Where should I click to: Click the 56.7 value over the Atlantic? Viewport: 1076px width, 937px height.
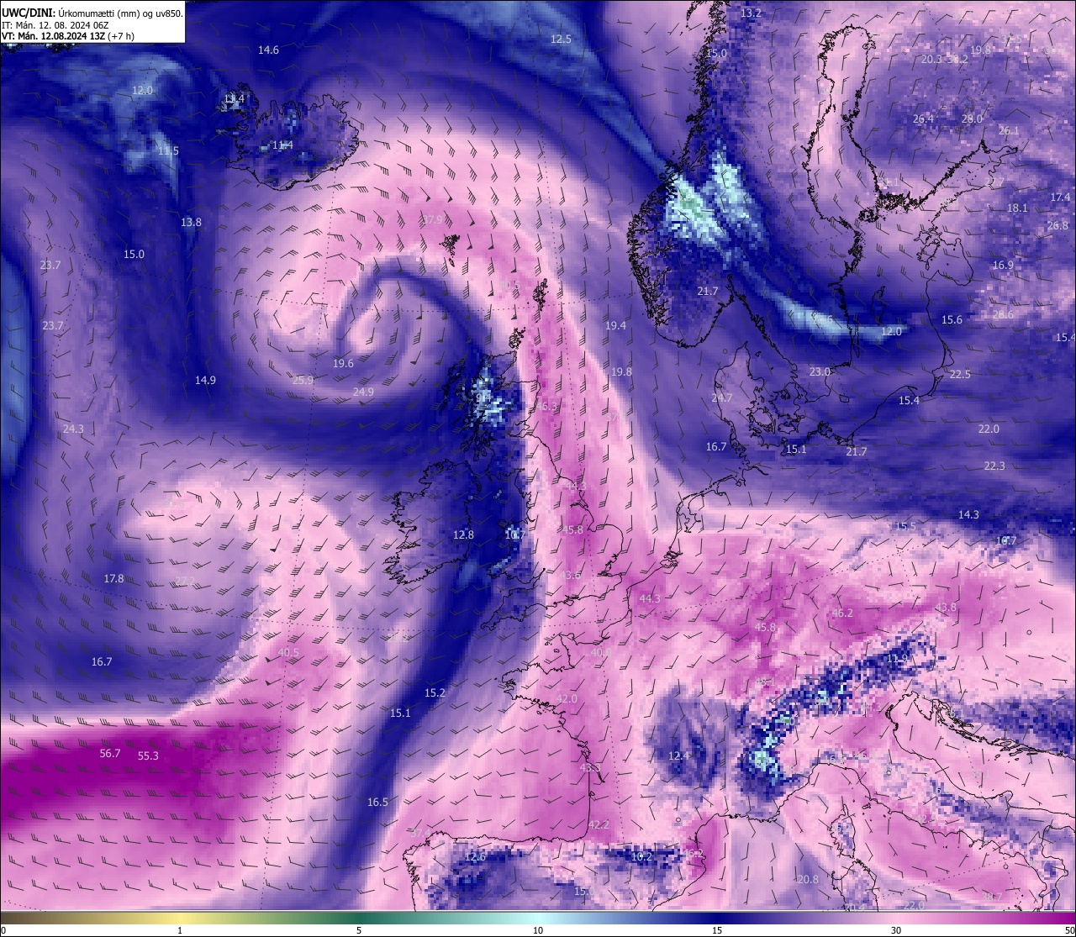pos(110,754)
